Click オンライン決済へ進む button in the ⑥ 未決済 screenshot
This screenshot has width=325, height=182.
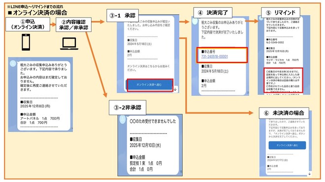pos(287,145)
